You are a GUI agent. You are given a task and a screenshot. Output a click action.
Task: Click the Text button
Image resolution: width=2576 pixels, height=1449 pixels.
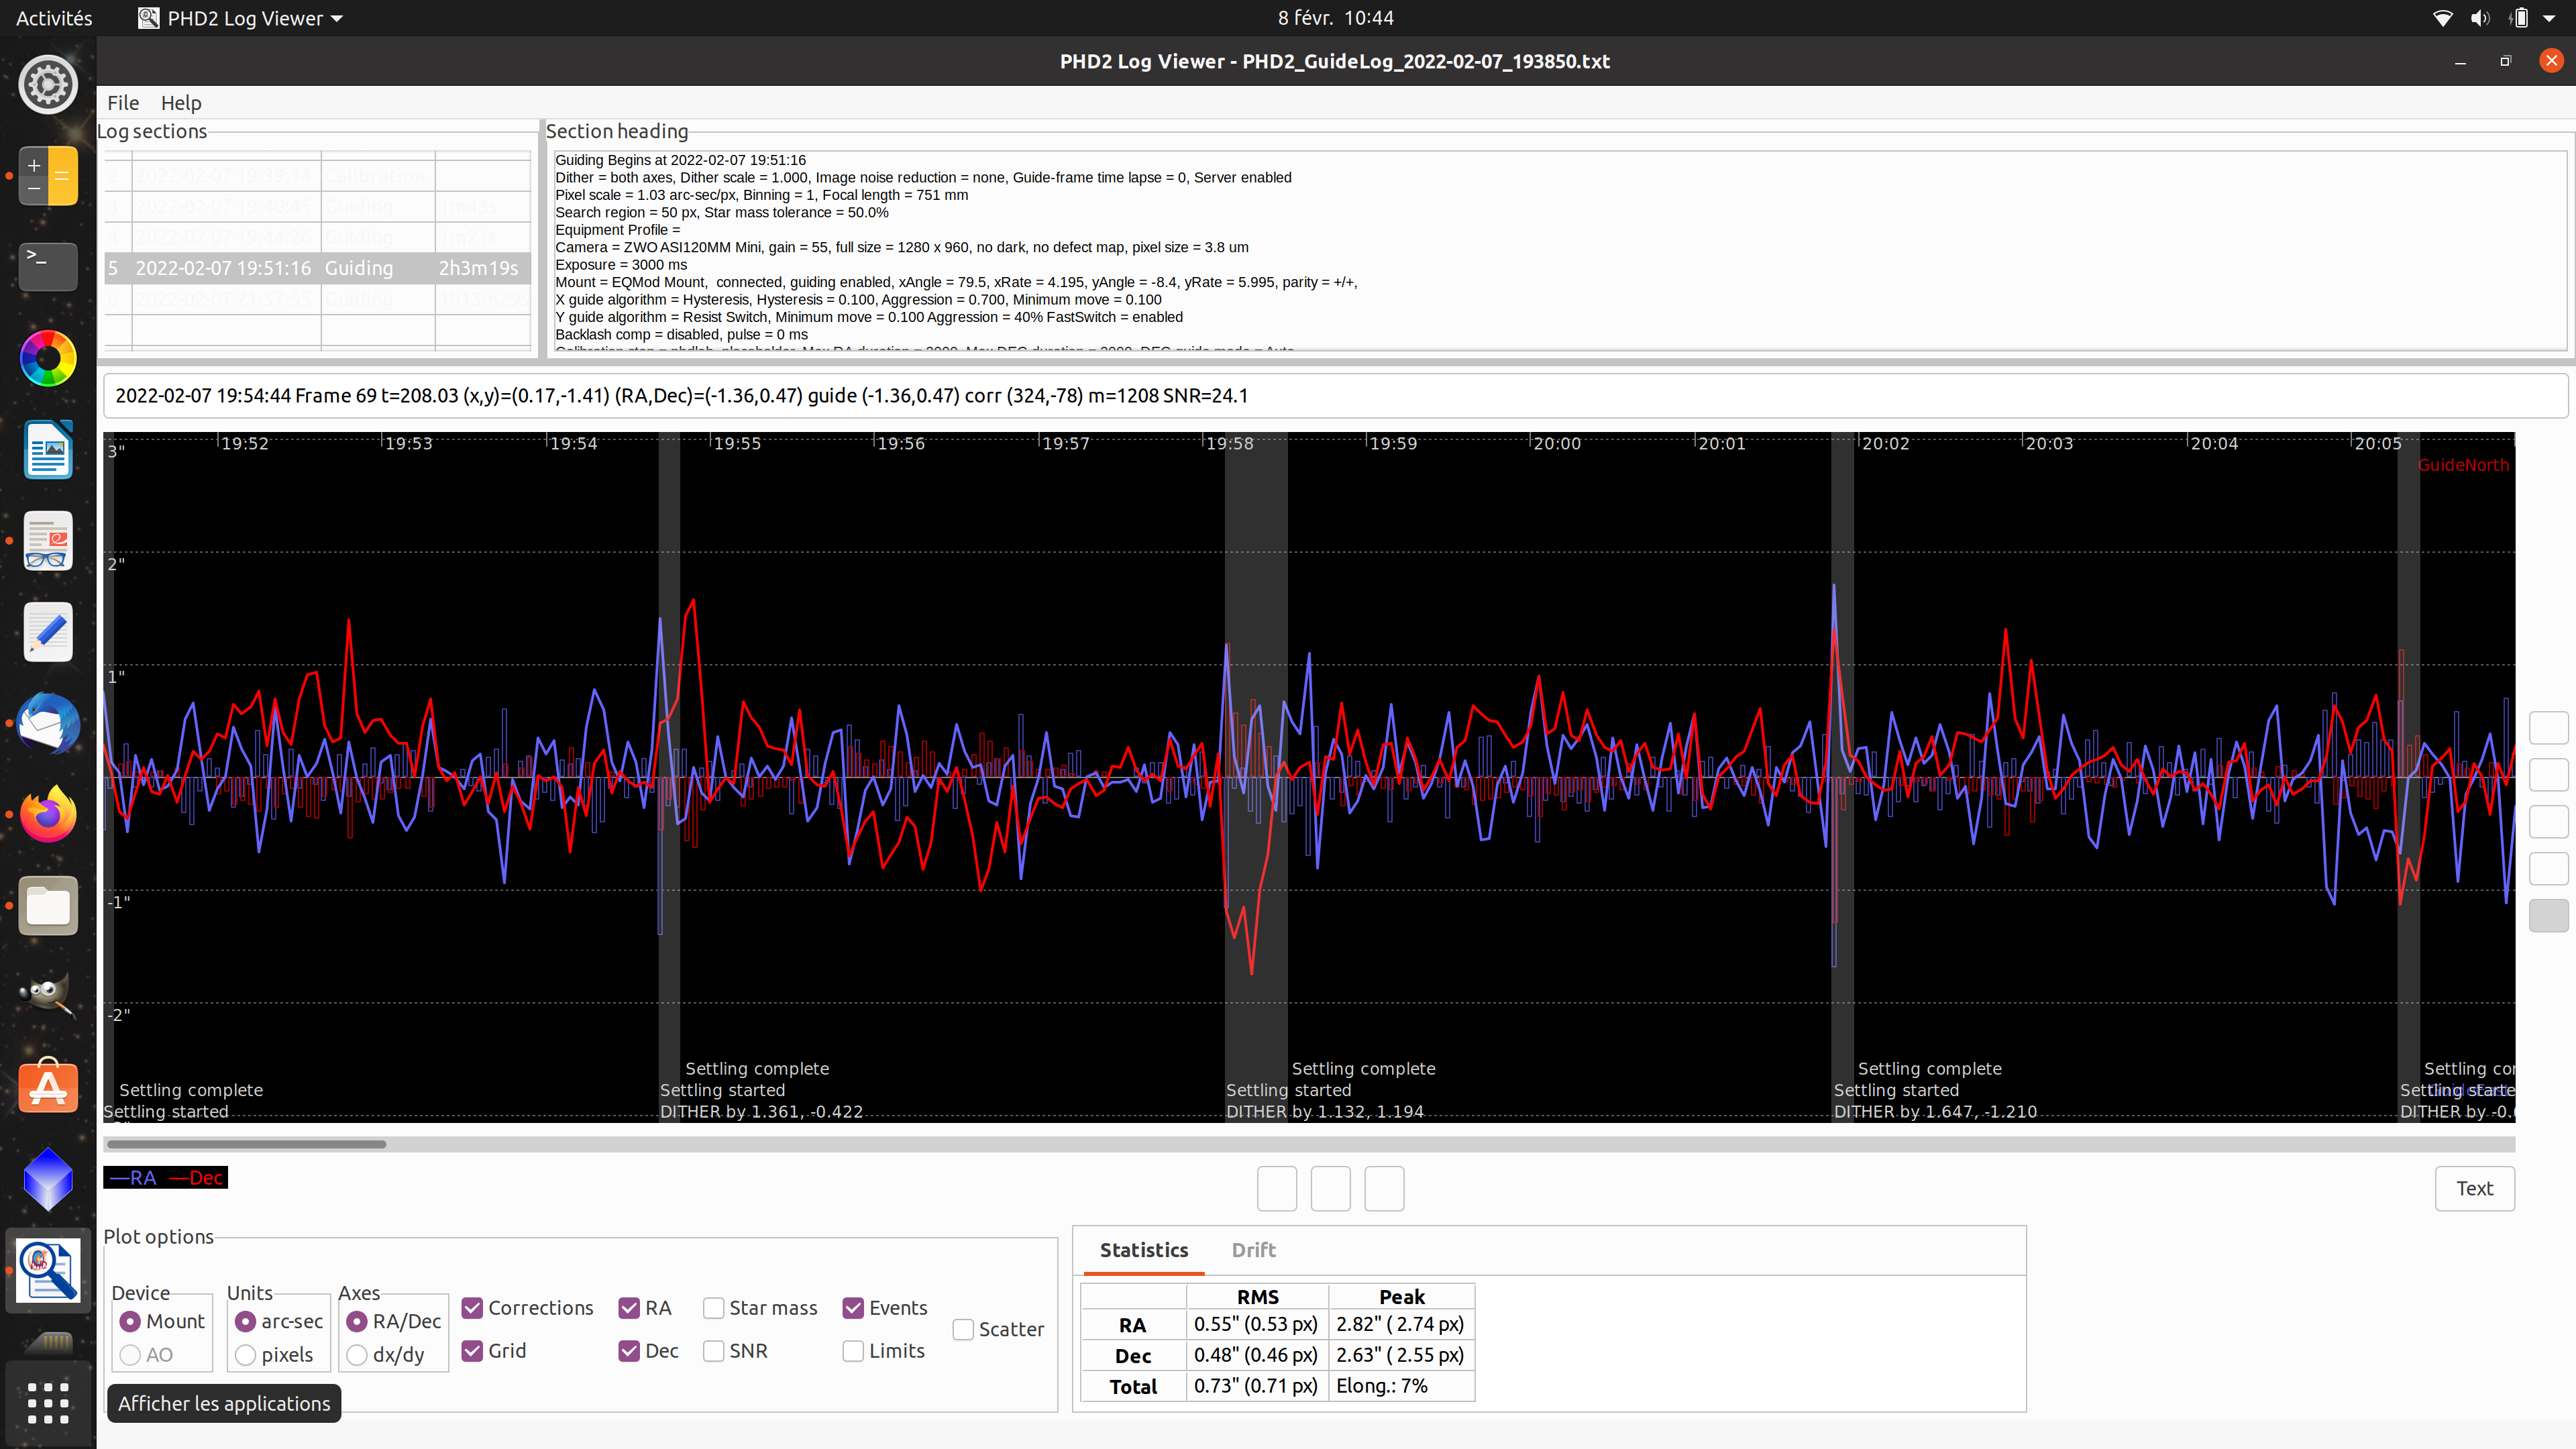[x=2474, y=1188]
